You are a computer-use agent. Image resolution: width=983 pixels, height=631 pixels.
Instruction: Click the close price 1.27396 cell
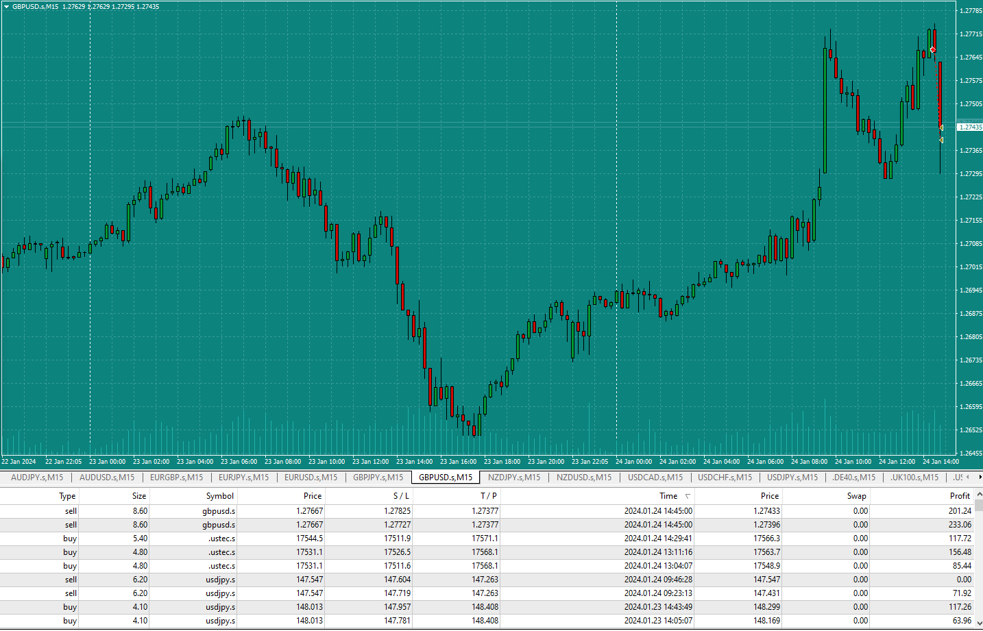point(766,525)
